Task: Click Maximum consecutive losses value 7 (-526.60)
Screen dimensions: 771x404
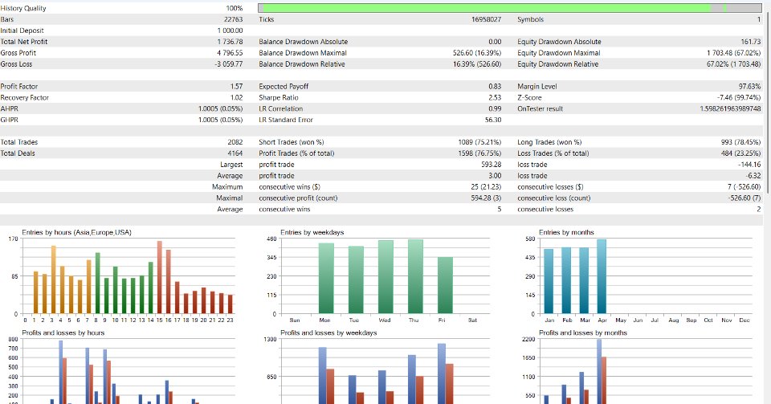Action: pyautogui.click(x=744, y=187)
